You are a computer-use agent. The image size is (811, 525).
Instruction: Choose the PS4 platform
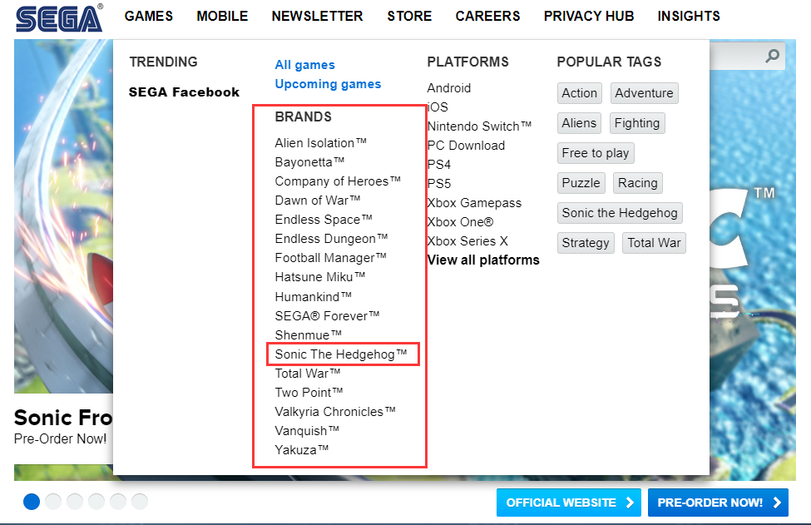(439, 165)
